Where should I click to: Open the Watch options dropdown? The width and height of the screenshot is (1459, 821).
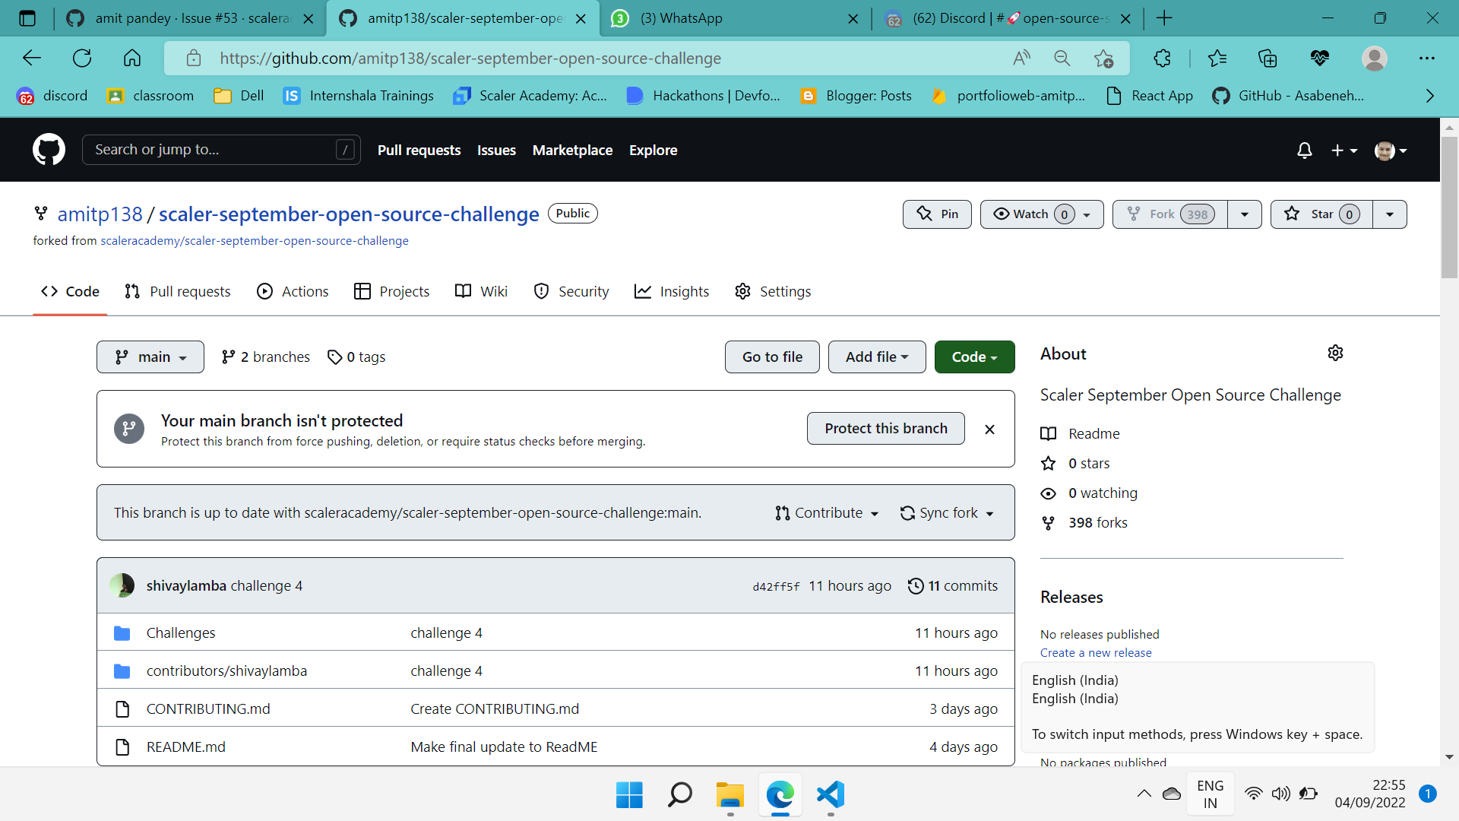[x=1087, y=214]
